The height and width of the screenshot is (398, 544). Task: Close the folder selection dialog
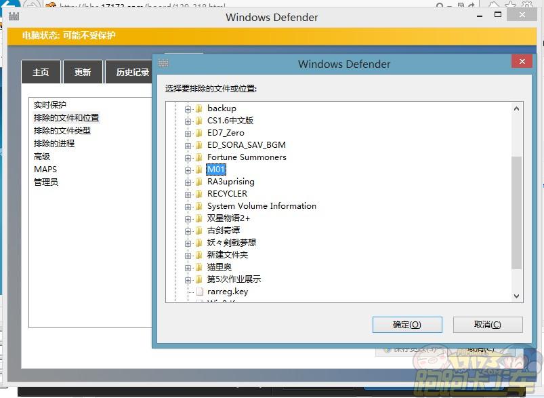(x=522, y=62)
